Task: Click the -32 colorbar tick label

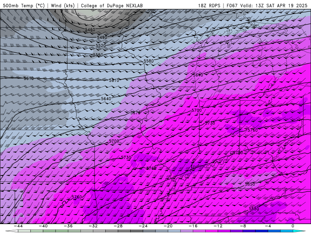Action: tap(93, 226)
